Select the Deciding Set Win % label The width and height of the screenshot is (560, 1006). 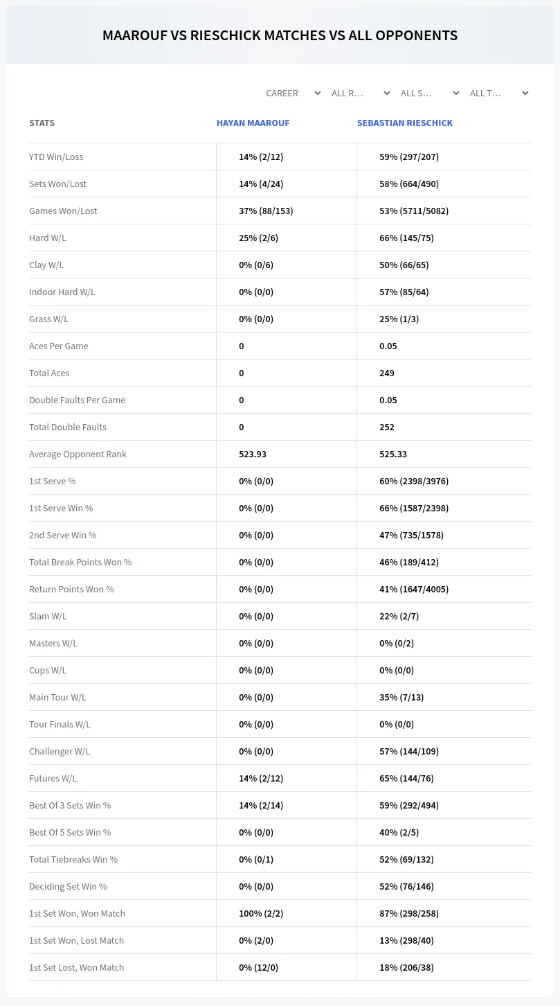click(x=68, y=886)
